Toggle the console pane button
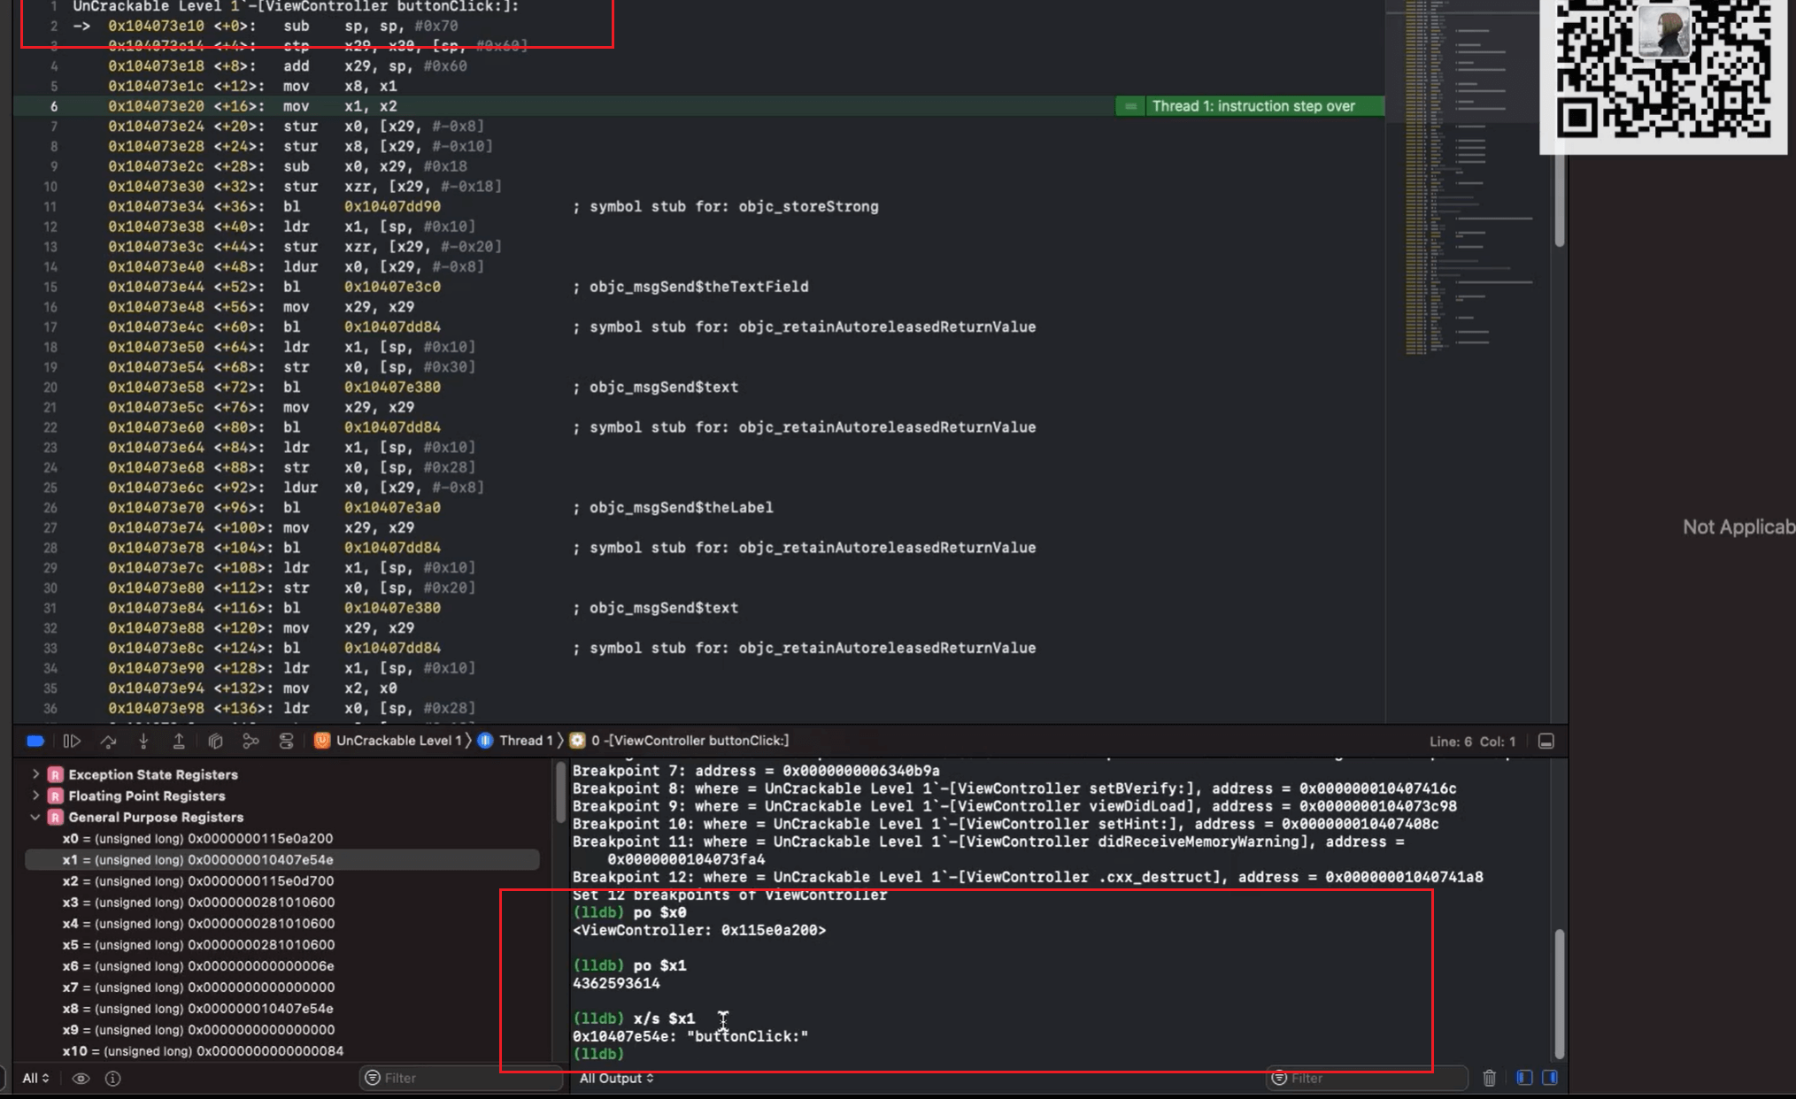This screenshot has width=1796, height=1099. tap(1550, 1078)
